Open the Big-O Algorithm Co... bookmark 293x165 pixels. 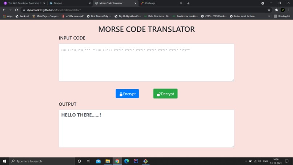point(128,16)
